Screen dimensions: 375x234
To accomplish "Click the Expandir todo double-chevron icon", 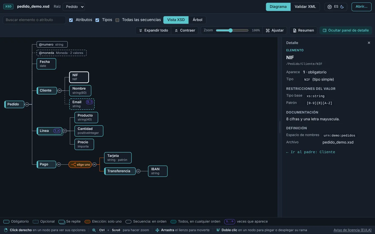I will (x=141, y=30).
